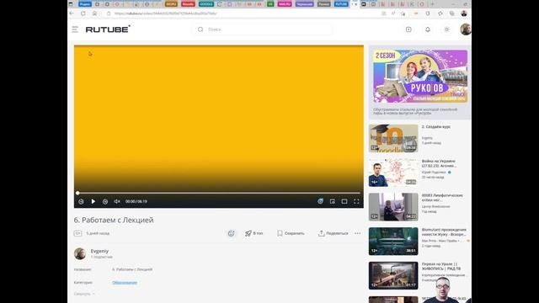The height and width of the screenshot is (303, 539).
Task: Switch to the MAILRU-labelled browser tab
Action: (x=285, y=4)
